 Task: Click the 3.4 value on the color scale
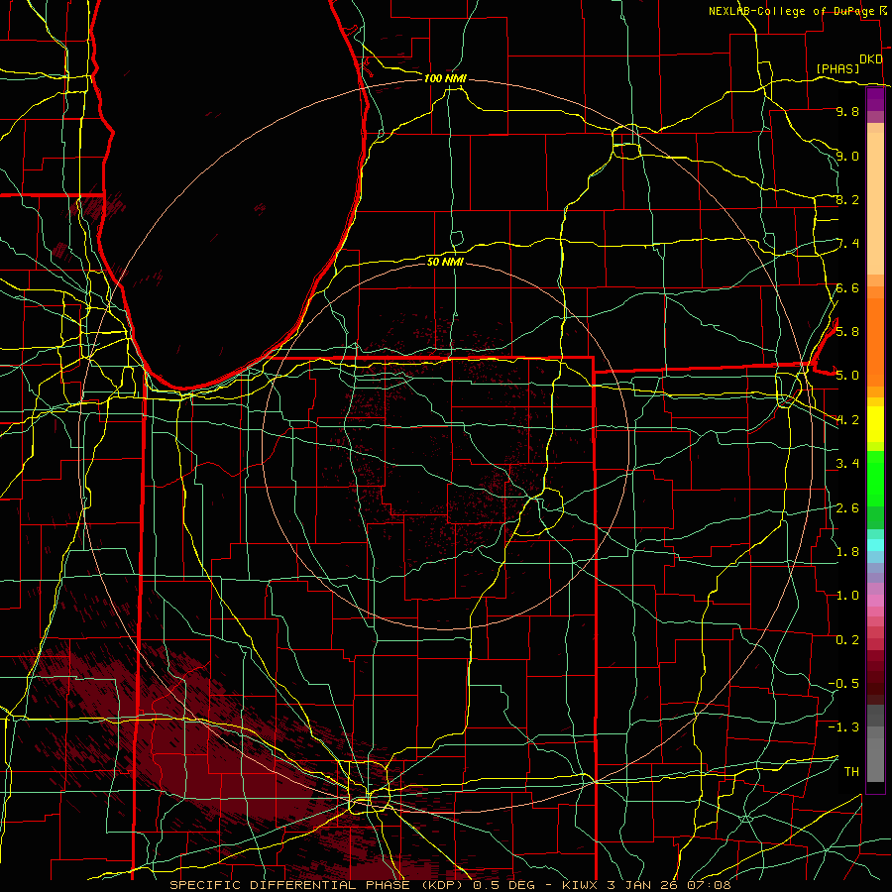pos(847,463)
